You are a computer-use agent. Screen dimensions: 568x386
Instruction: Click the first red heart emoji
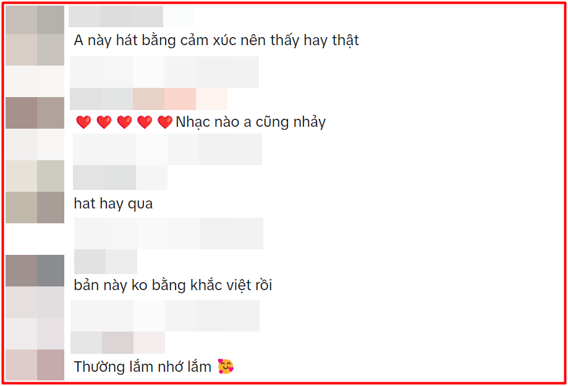point(83,122)
